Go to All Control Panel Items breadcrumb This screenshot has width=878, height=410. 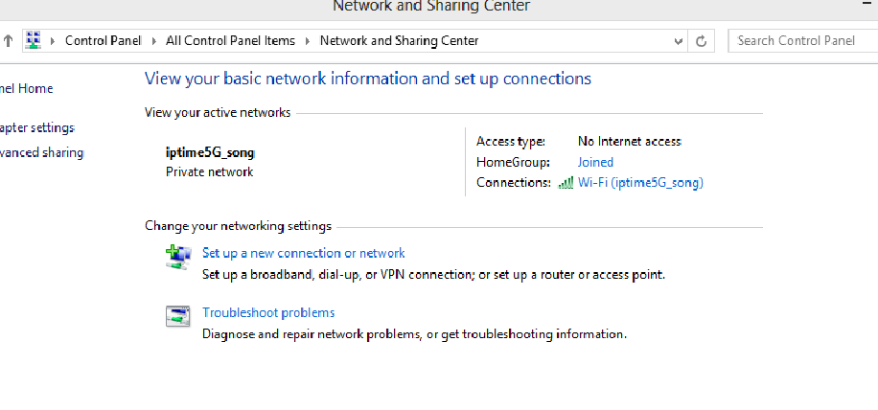(230, 41)
